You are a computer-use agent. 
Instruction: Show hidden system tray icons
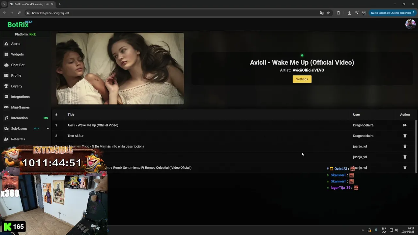click(363, 230)
